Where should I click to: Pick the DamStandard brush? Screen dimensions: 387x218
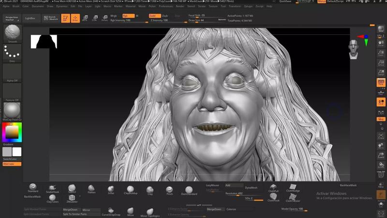coord(189,190)
